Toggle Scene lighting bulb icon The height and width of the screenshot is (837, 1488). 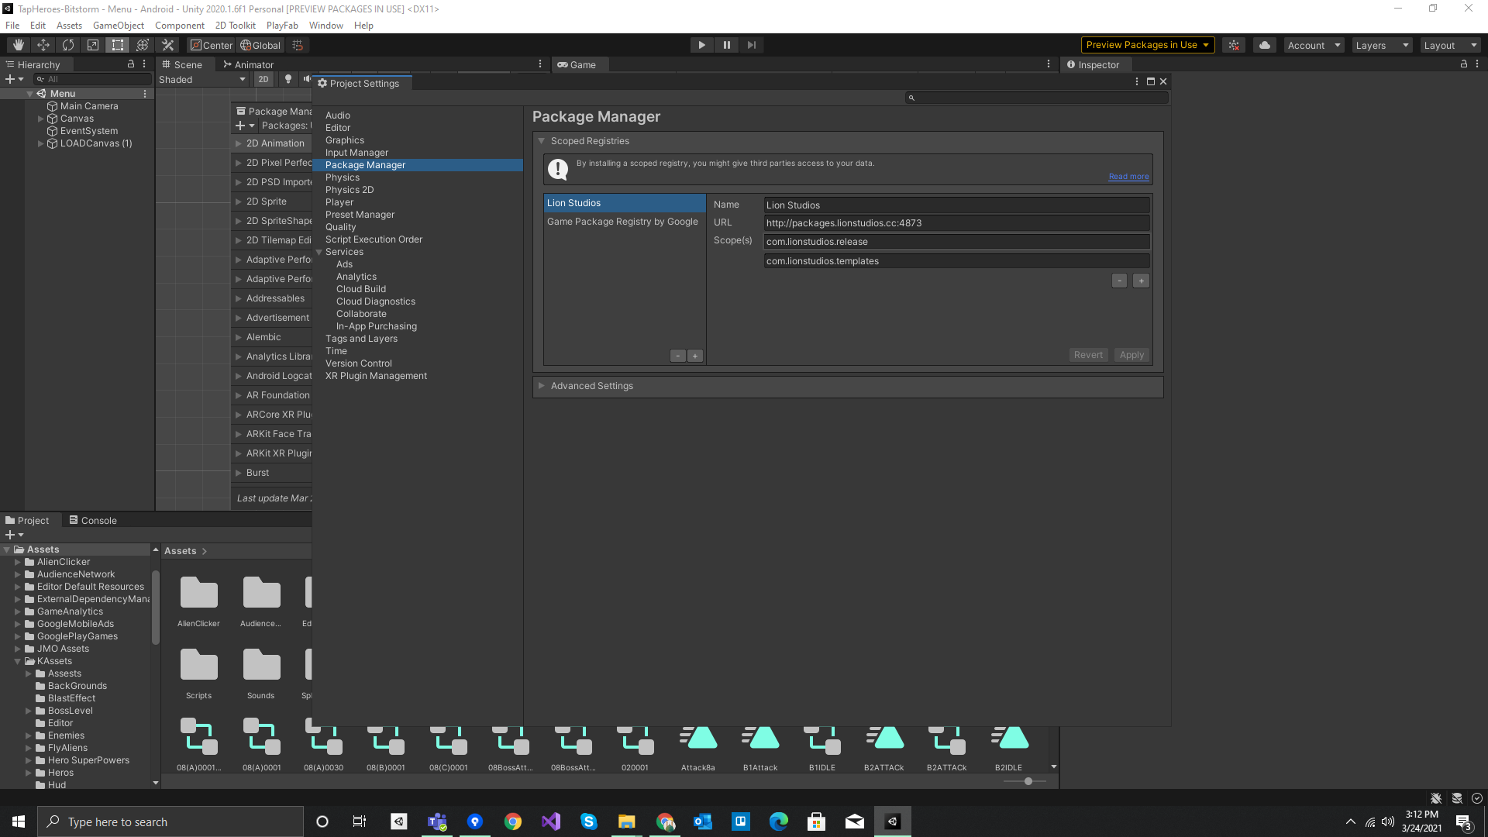pyautogui.click(x=288, y=79)
